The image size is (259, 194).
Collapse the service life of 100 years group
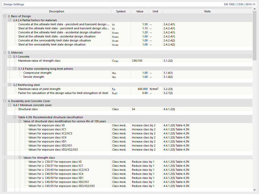pos(20,121)
